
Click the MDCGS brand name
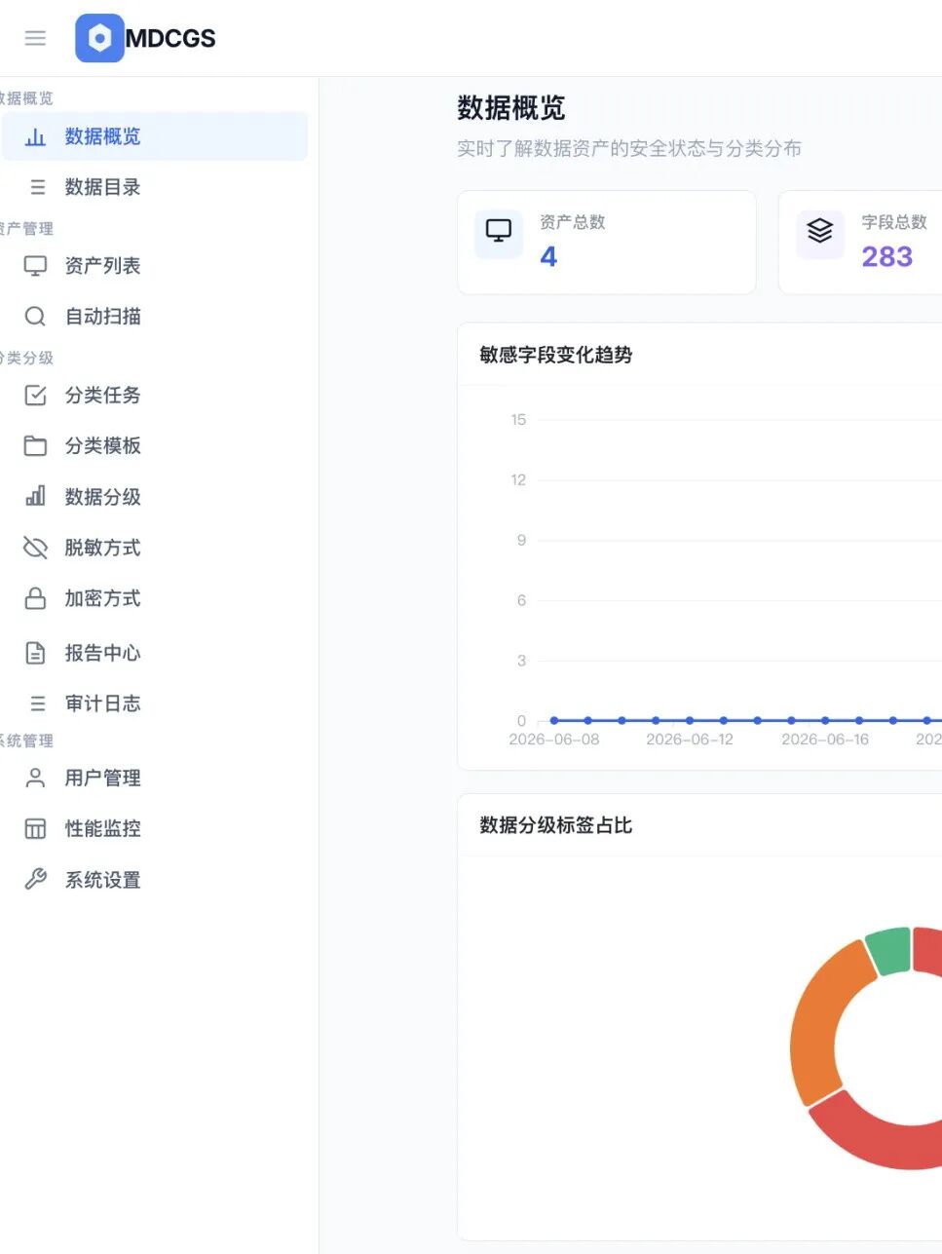coord(170,39)
